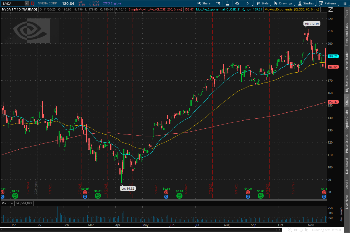Click the Lo: 86.62 price bubble

128,188
